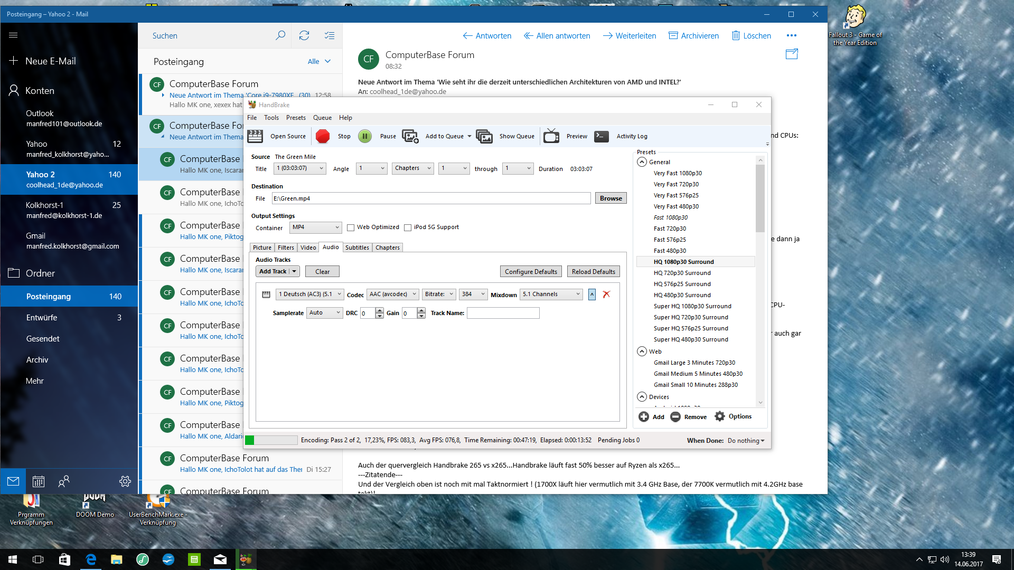Stop the encode with the red stop icon
The height and width of the screenshot is (570, 1014).
coord(323,136)
